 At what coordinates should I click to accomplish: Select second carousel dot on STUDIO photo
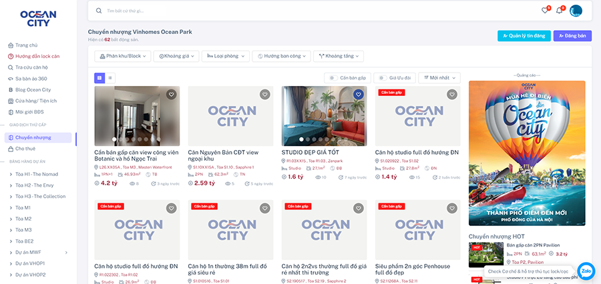pyautogui.click(x=307, y=139)
